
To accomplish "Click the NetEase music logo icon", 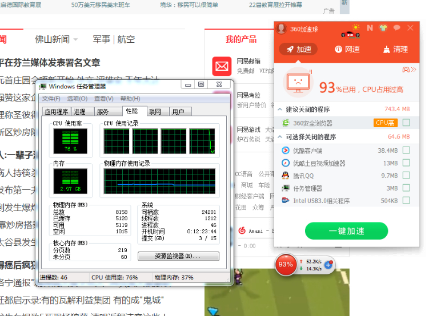I will (x=242, y=230).
